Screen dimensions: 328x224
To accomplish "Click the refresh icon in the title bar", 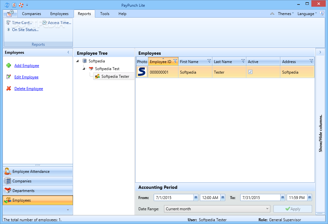I will (7, 5).
